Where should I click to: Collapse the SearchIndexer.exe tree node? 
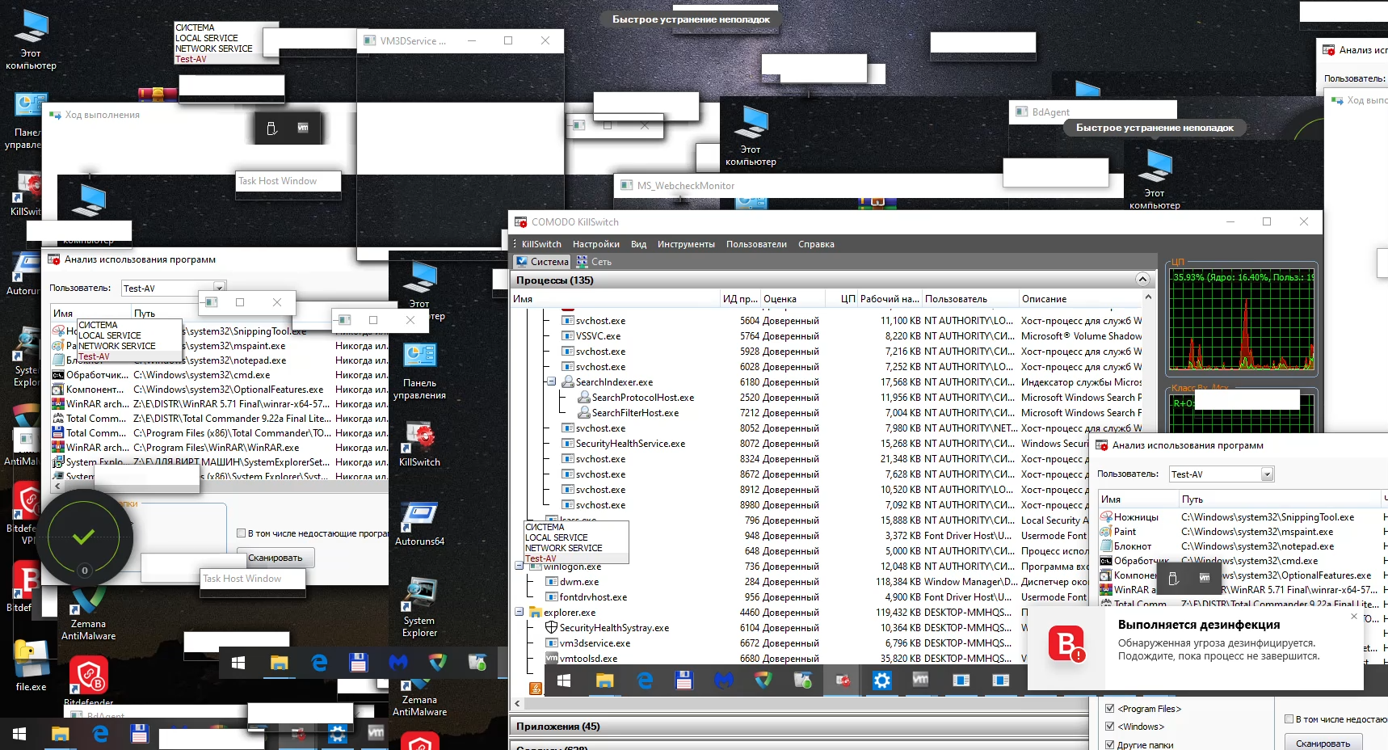551,381
